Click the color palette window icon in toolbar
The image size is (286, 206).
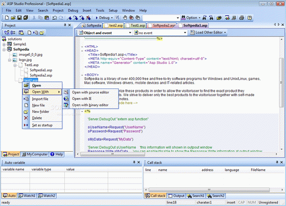(227, 18)
